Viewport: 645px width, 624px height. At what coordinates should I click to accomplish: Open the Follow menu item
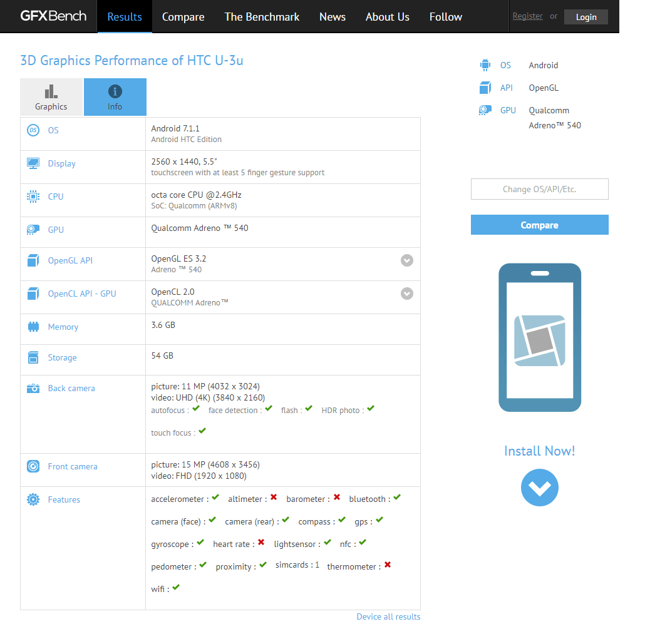point(446,17)
